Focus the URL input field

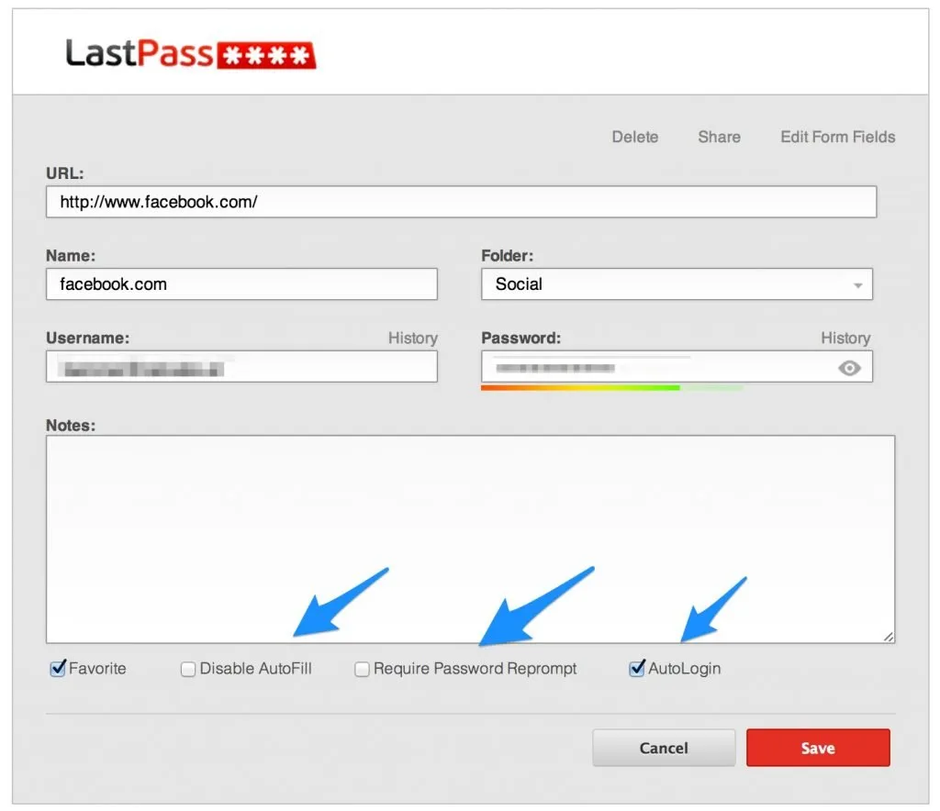461,202
